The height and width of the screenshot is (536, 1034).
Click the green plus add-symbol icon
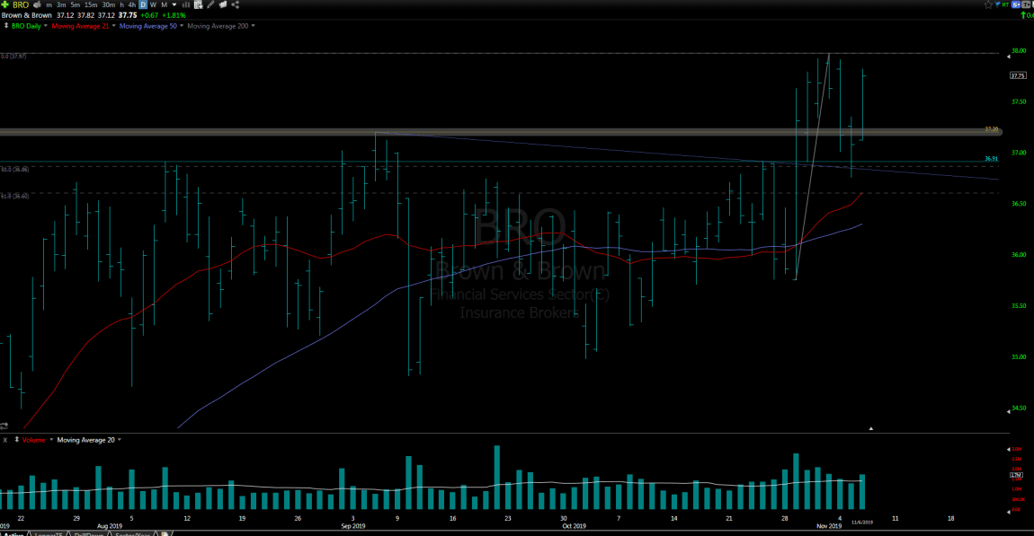[4, 4]
